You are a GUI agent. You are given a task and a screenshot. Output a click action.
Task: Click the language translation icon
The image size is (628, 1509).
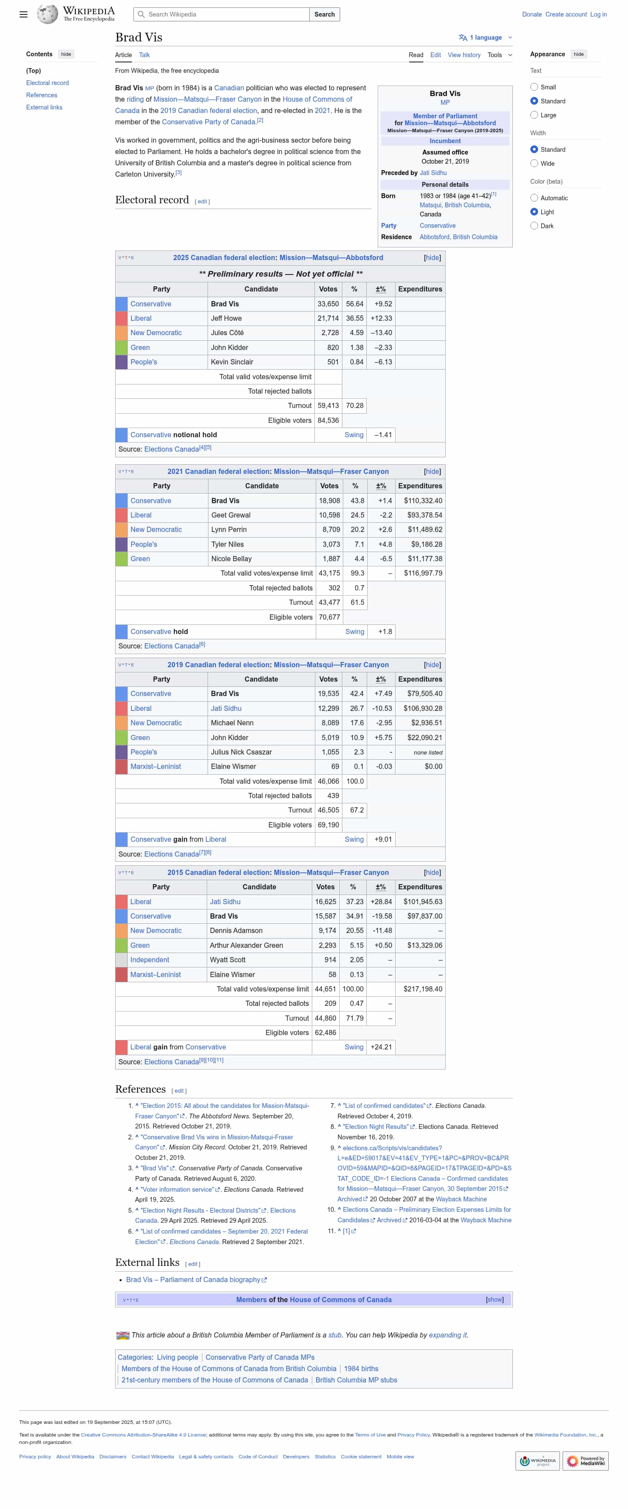tap(462, 38)
